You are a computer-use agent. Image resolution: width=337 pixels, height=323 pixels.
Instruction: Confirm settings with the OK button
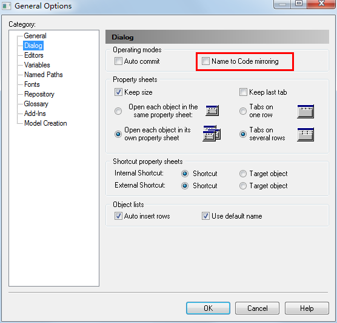(208, 308)
